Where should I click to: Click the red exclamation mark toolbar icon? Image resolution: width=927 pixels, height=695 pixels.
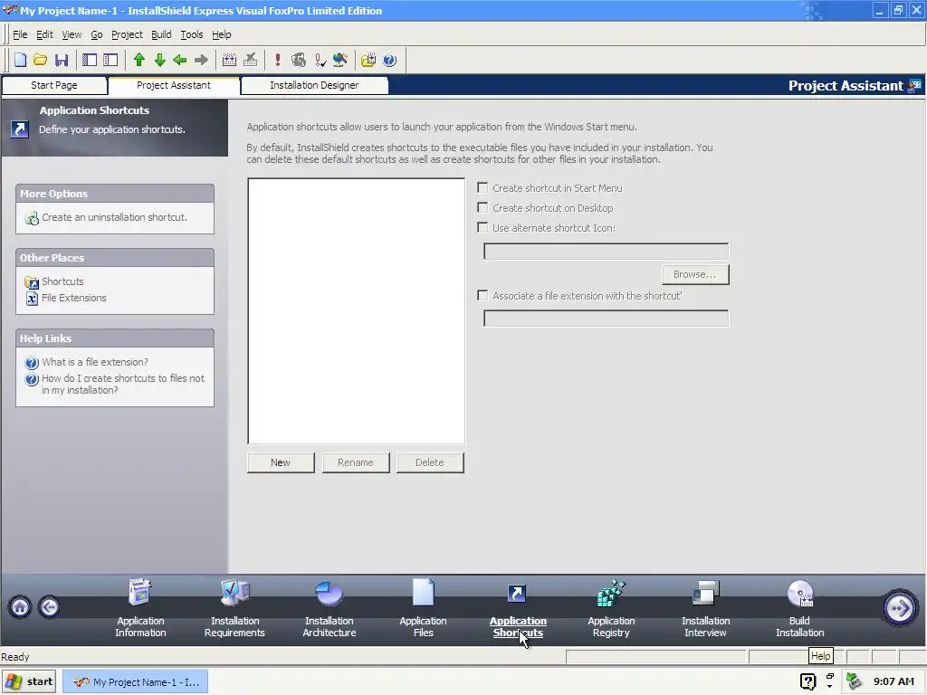point(277,60)
